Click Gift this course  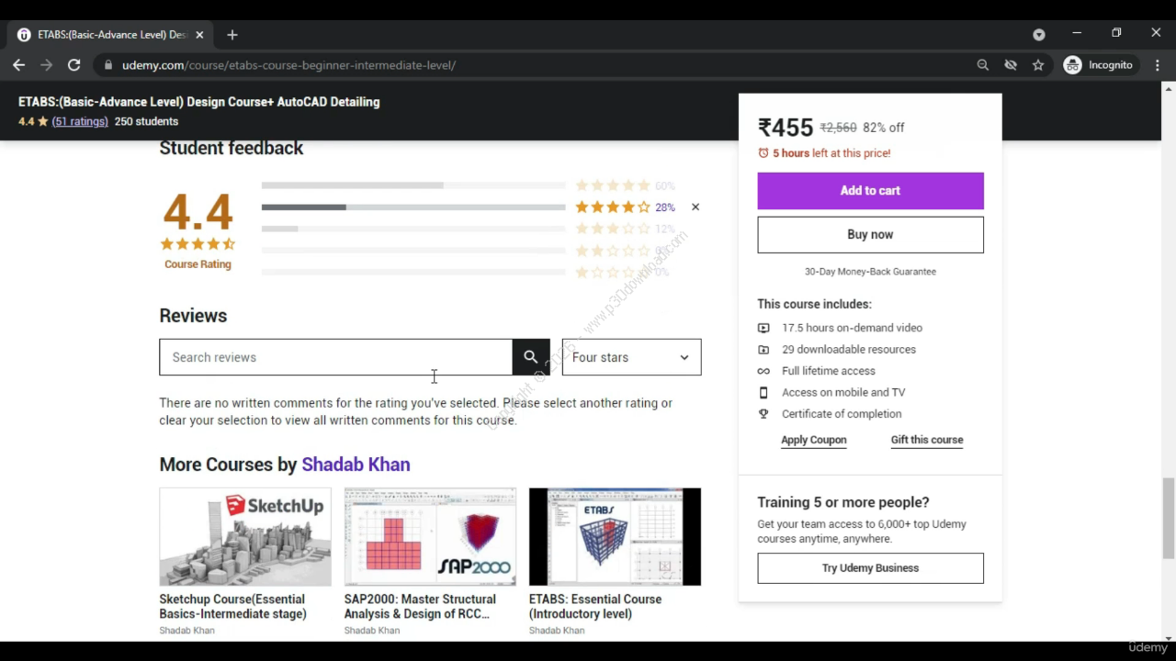[x=927, y=440]
